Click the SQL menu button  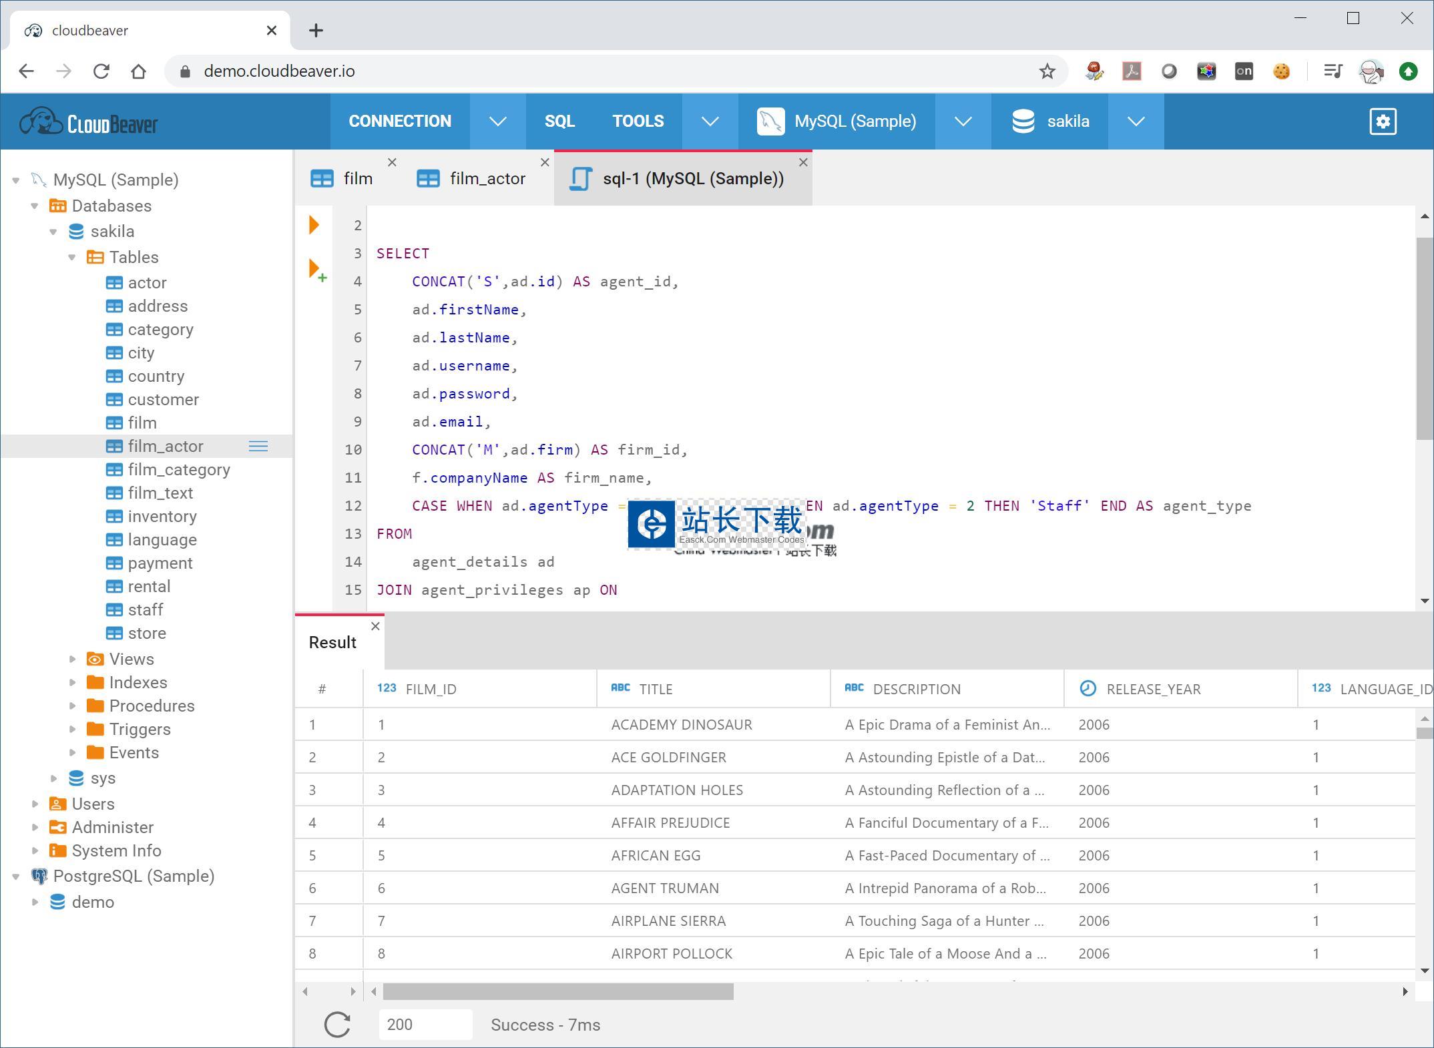tap(559, 121)
